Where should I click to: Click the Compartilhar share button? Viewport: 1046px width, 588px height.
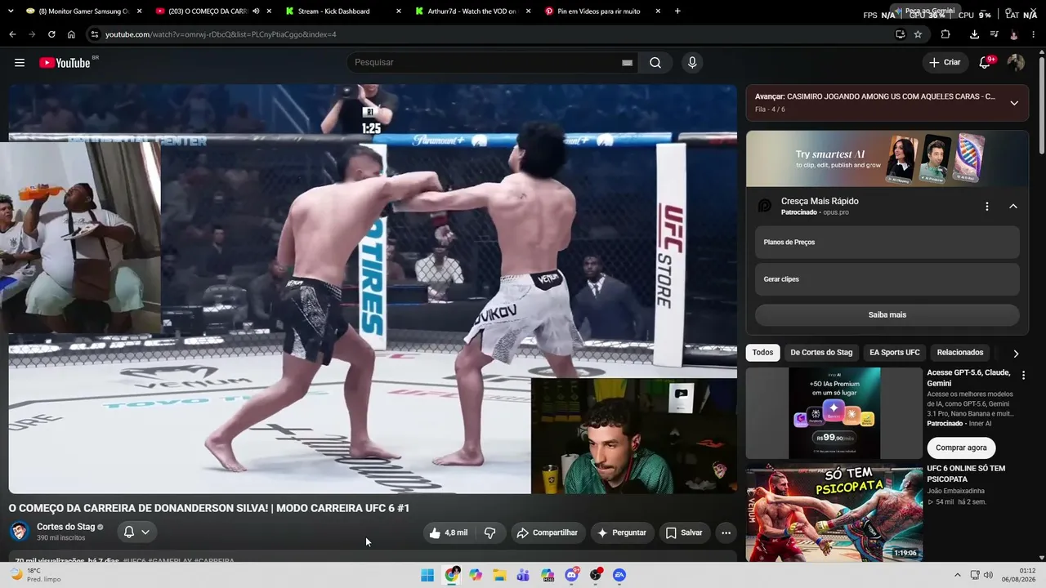tap(548, 532)
